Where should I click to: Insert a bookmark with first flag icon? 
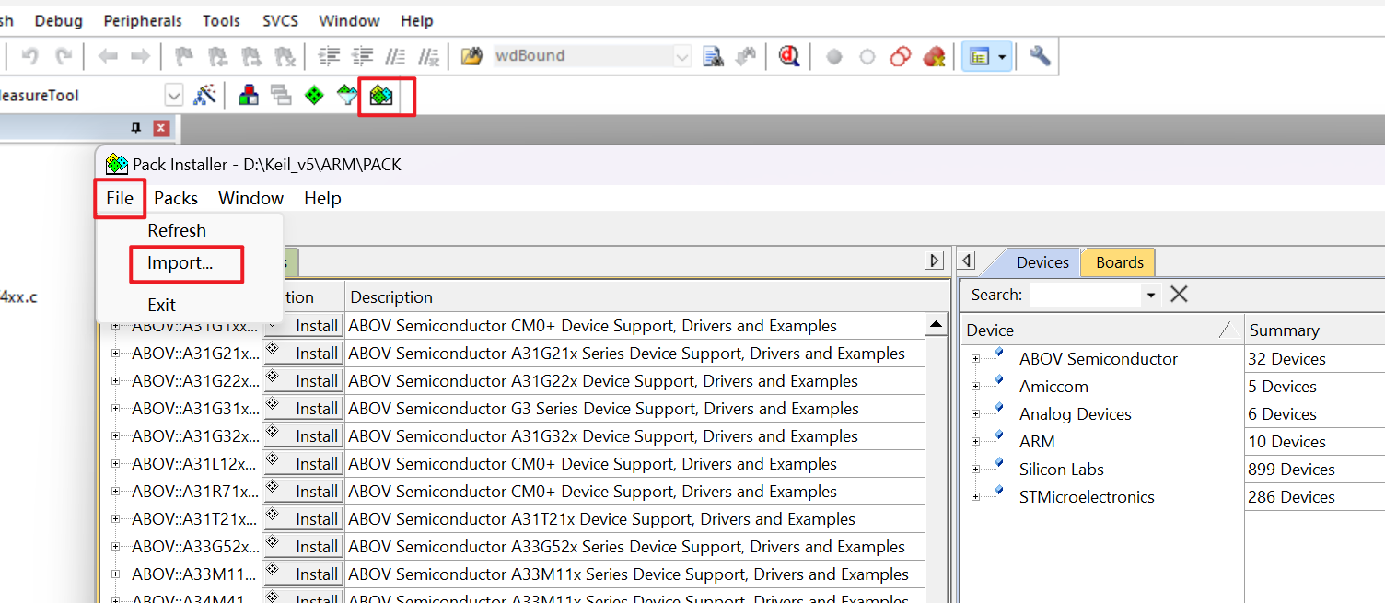(x=185, y=56)
